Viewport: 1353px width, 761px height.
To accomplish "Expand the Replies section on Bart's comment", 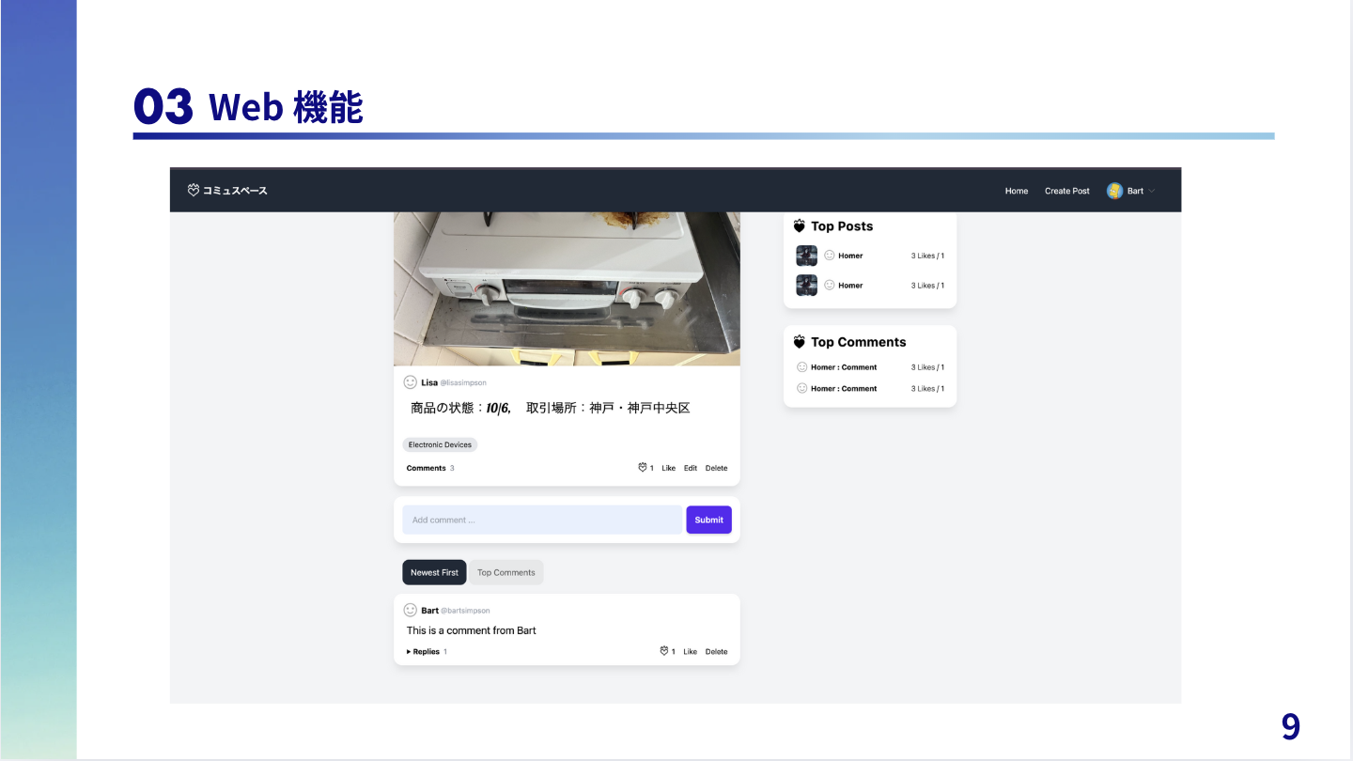I will [425, 651].
